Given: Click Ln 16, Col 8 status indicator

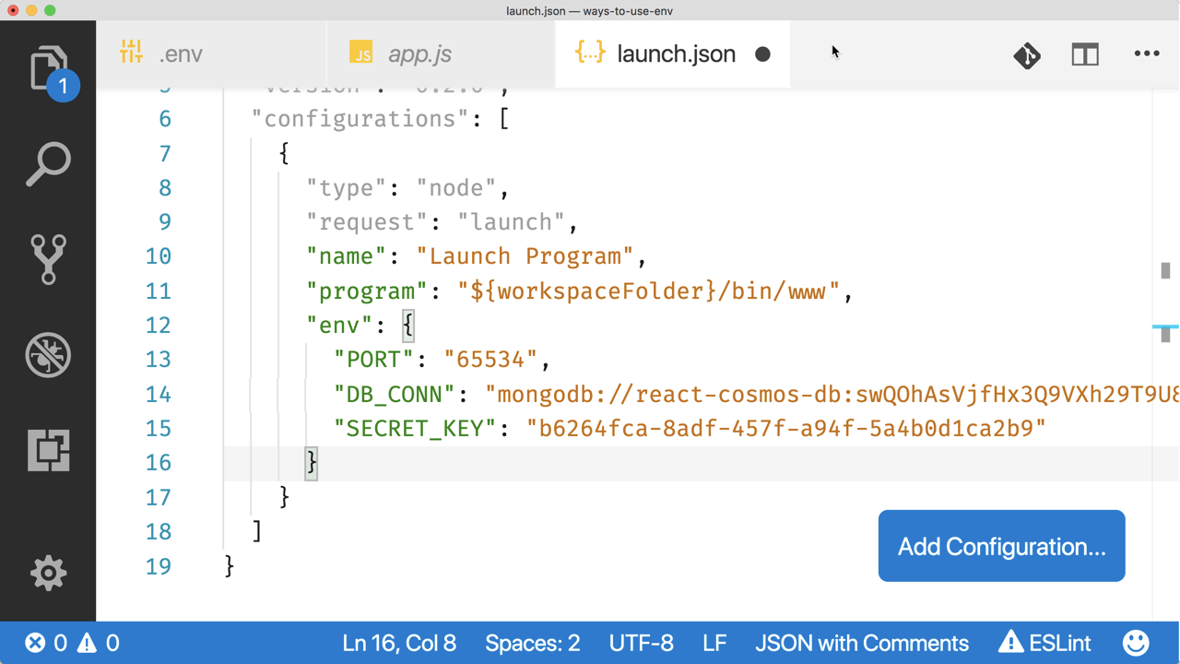Looking at the screenshot, I should click(399, 643).
